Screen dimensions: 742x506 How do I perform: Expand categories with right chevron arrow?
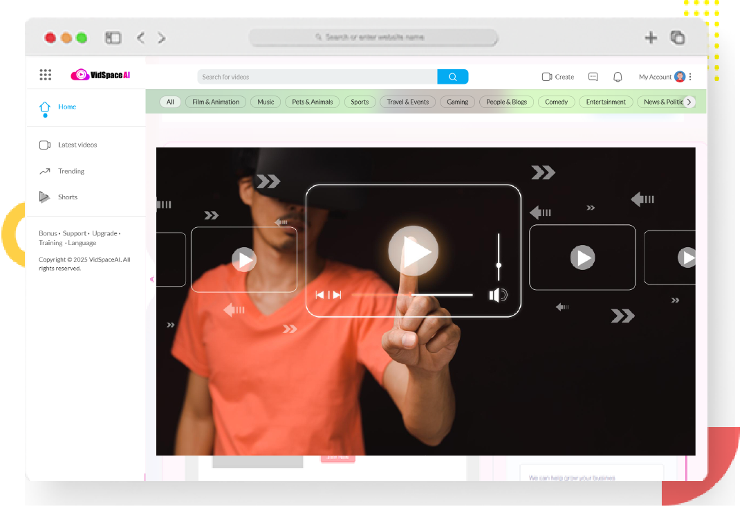click(689, 102)
